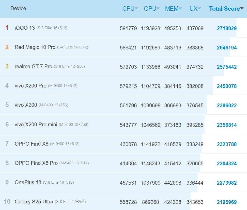Sort by GPU column arrow
Viewport: 247px width, 210px height.
point(158,9)
